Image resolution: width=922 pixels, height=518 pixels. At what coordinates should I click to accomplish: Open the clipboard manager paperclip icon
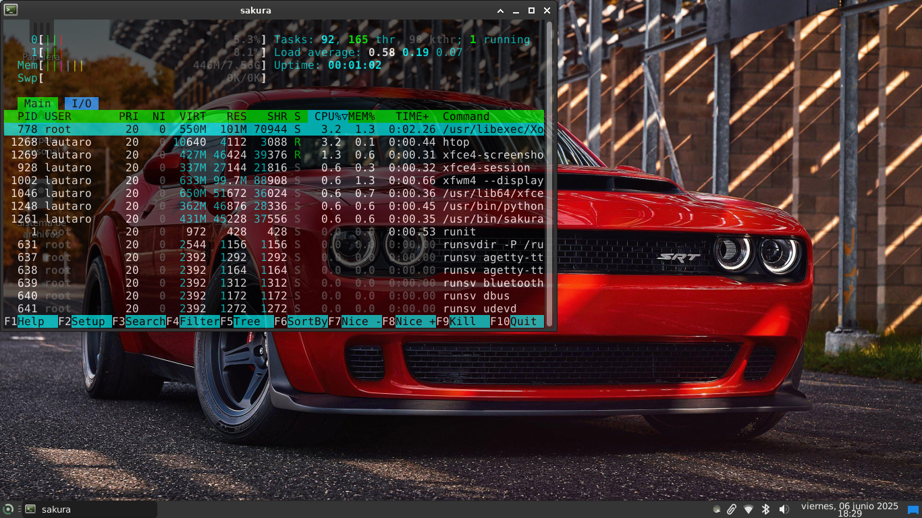(732, 509)
